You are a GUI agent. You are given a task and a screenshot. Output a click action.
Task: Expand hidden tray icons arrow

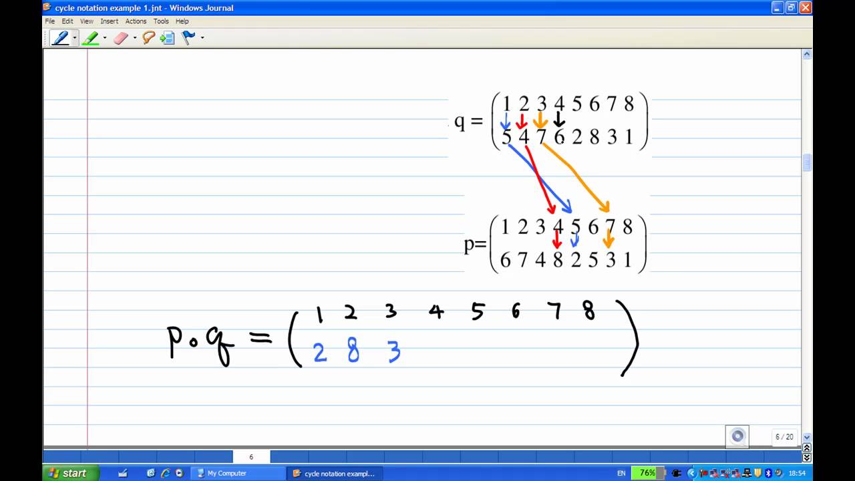coord(691,473)
